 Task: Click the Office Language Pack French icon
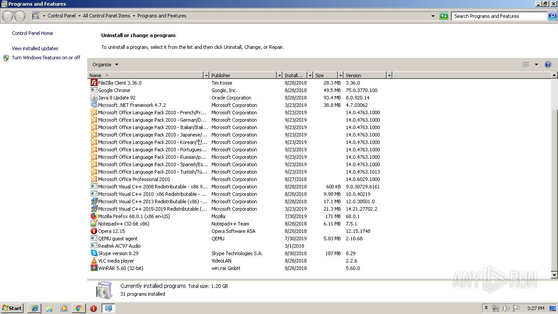[94, 112]
